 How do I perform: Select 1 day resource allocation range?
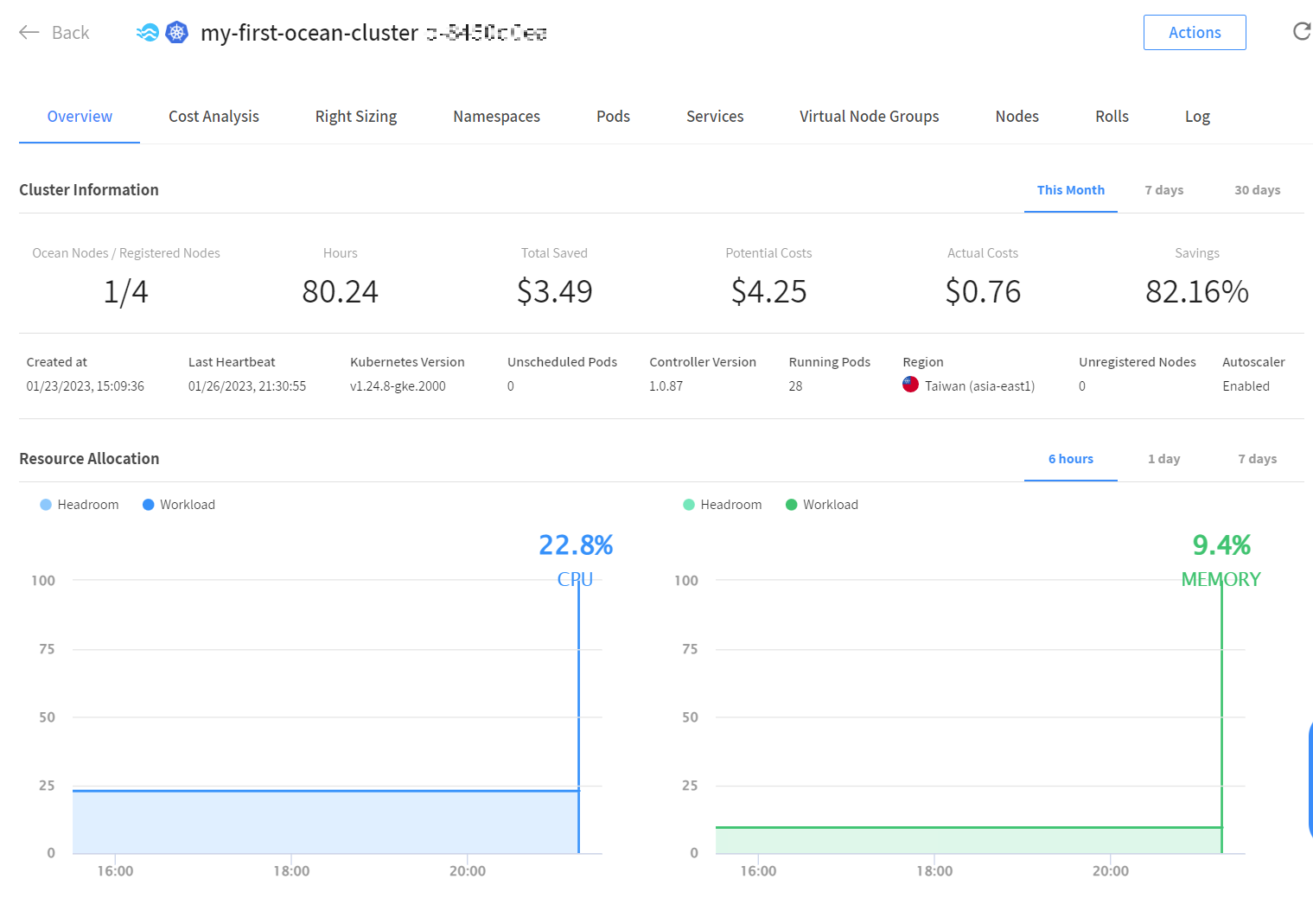[1164, 459]
